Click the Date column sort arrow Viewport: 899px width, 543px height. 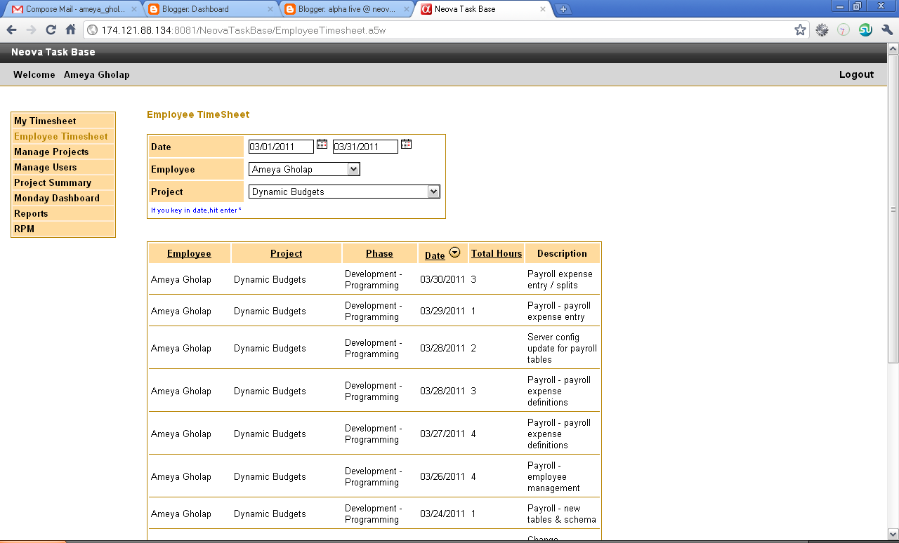(x=454, y=250)
